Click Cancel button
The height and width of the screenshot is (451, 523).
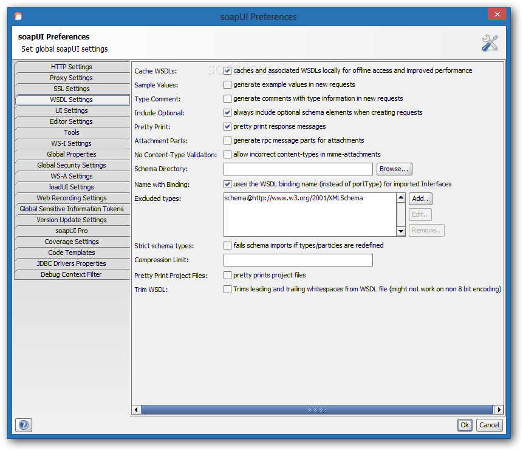[490, 425]
